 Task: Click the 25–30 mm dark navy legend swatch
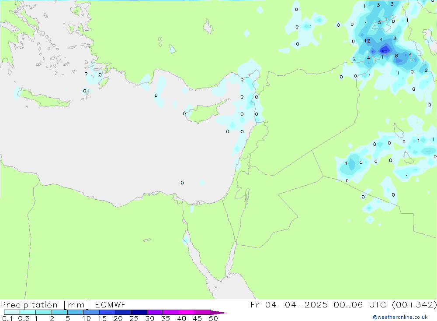(139, 312)
